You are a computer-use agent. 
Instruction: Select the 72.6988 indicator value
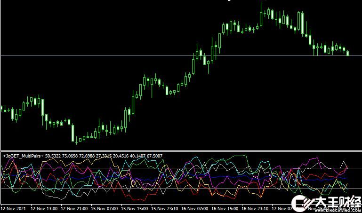87,156
